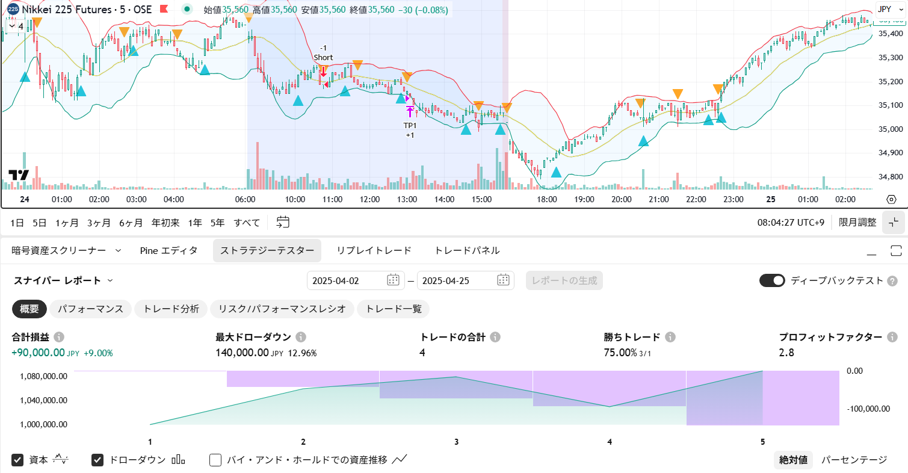Screen dimensions: 908x473
Task: Open calendar picker for 2025-04-25 end date
Action: [504, 280]
